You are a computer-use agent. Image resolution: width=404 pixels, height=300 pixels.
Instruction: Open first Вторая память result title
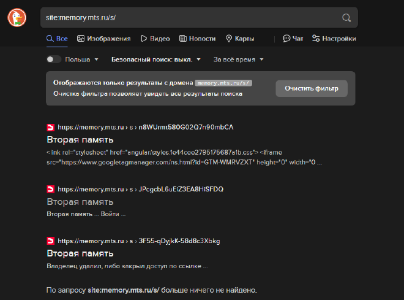click(x=80, y=140)
